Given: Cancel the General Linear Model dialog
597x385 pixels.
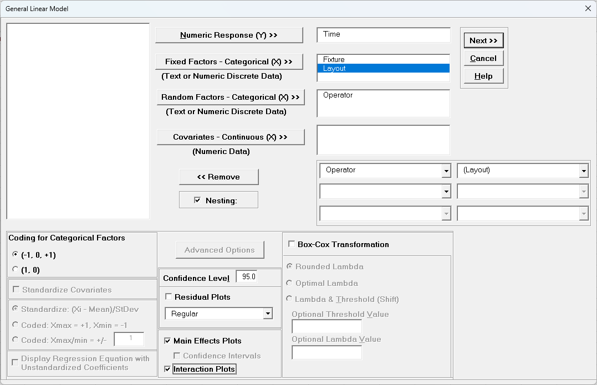Looking at the screenshot, I should tap(483, 58).
